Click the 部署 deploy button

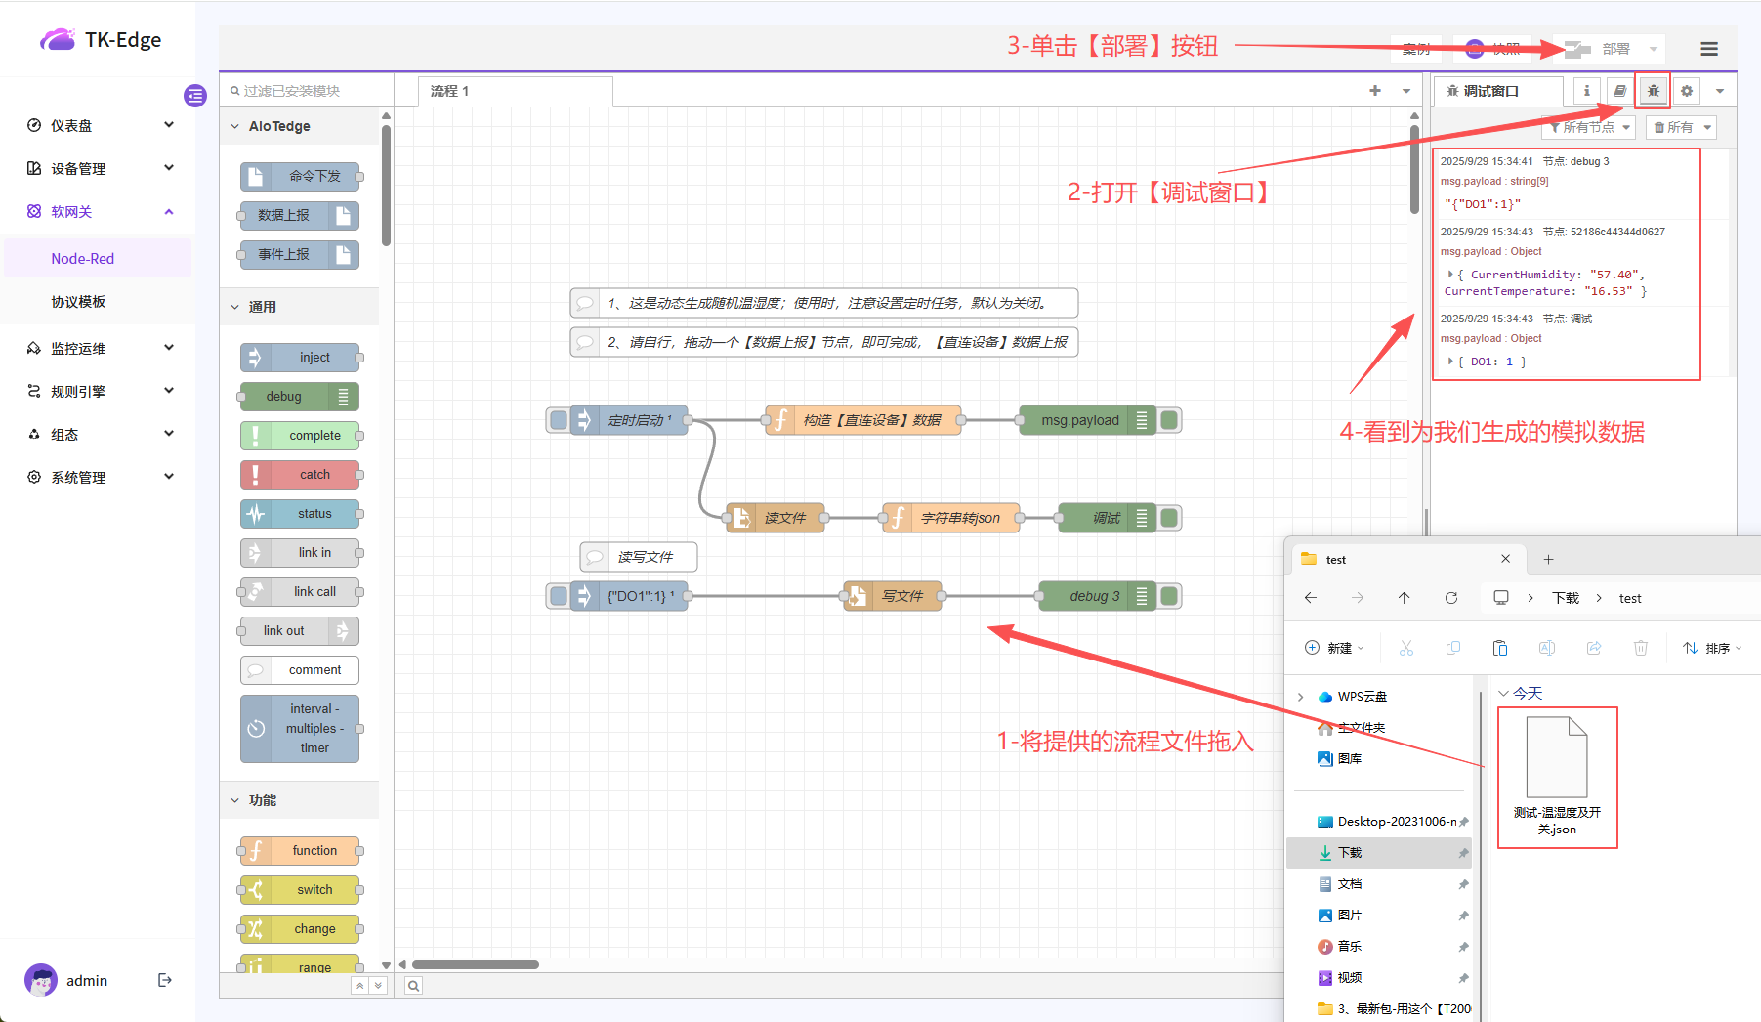[1603, 49]
